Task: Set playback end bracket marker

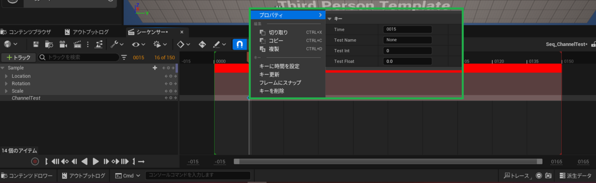Action: [134, 161]
